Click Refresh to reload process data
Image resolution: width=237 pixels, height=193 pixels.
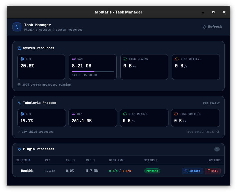(212, 27)
